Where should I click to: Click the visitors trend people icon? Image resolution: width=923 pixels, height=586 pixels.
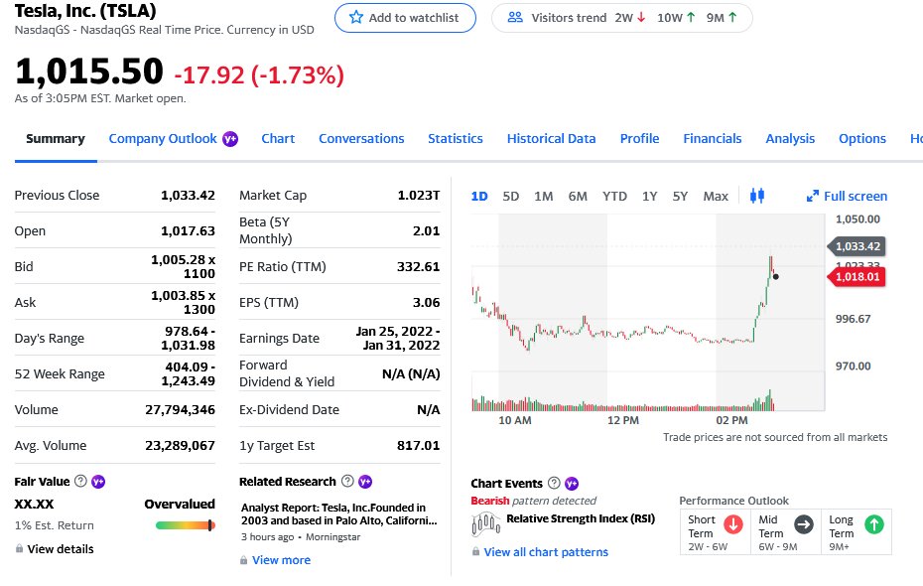515,17
